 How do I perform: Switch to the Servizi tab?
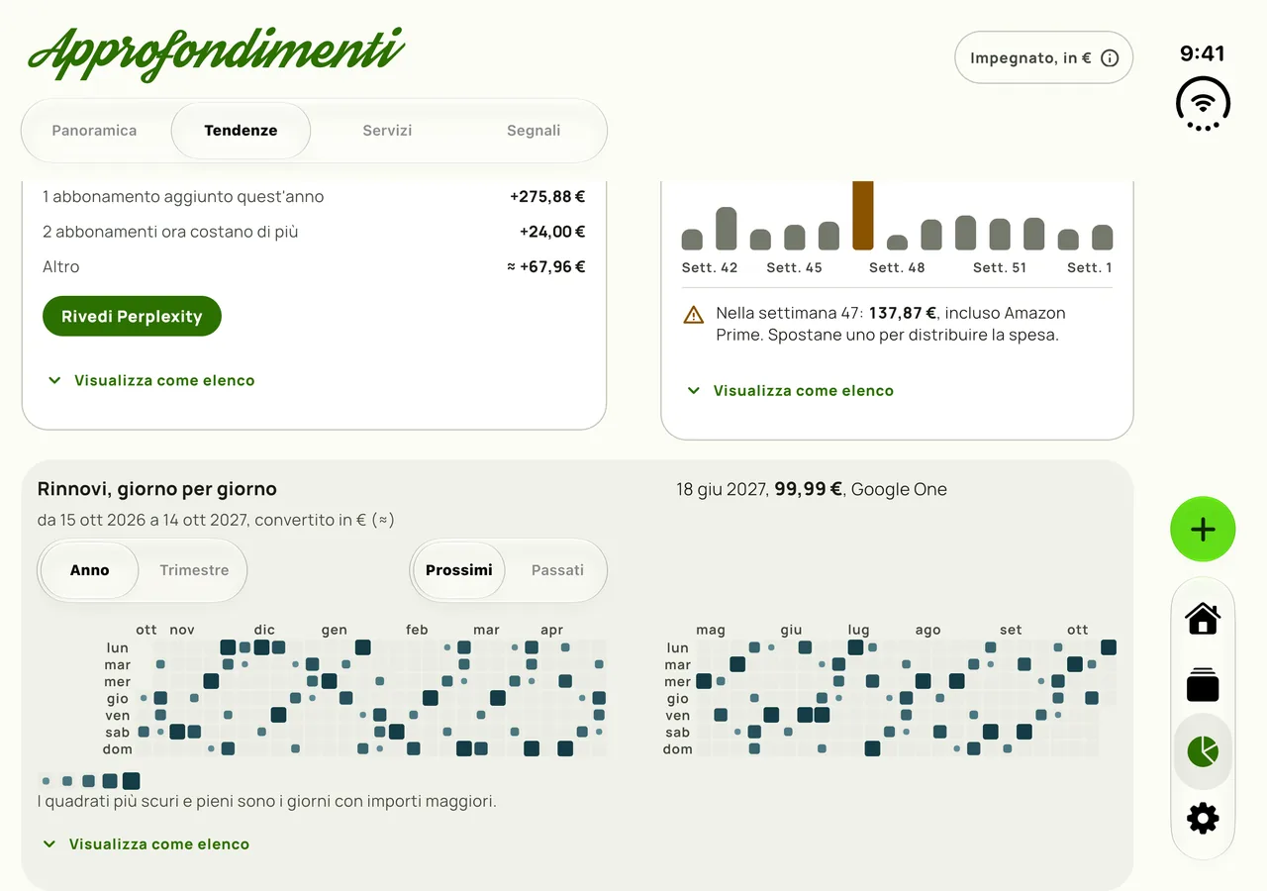click(x=387, y=131)
